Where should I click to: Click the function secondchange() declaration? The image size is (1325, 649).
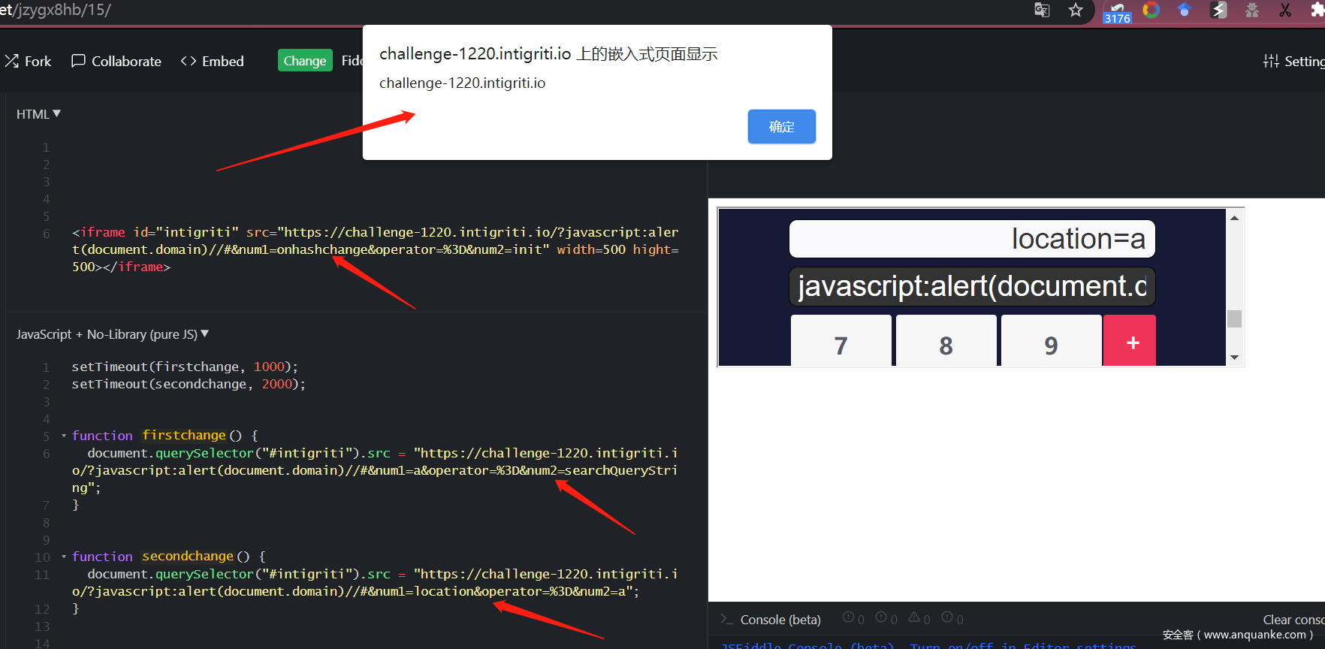168,557
